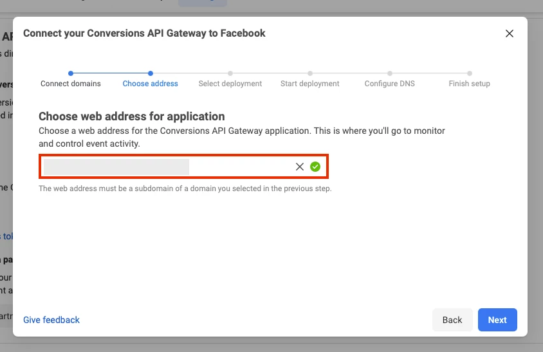The height and width of the screenshot is (352, 543).
Task: Select the Choose address step
Action: click(151, 84)
